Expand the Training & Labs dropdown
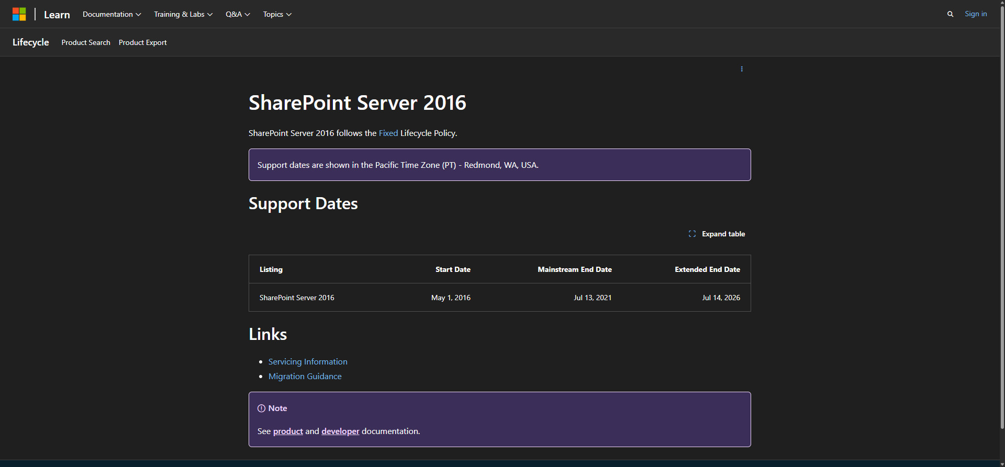This screenshot has width=1005, height=467. [183, 14]
